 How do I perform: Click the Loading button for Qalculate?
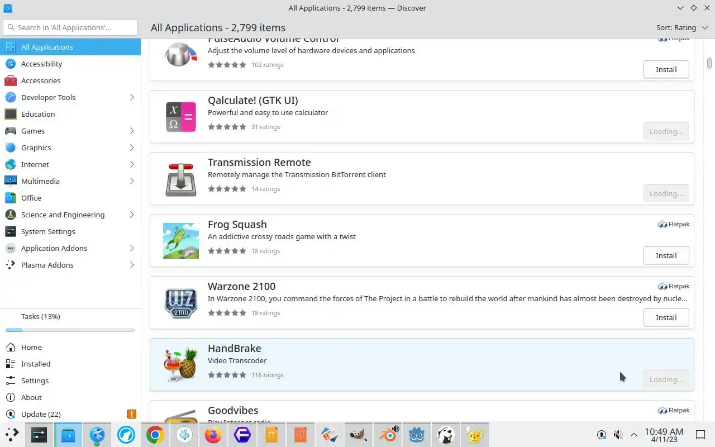pos(666,131)
